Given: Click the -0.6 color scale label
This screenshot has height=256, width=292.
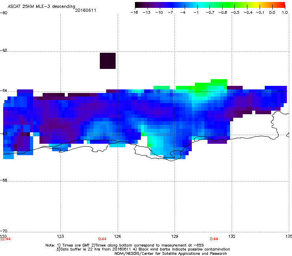Looking at the screenshot, I should pos(223,13).
